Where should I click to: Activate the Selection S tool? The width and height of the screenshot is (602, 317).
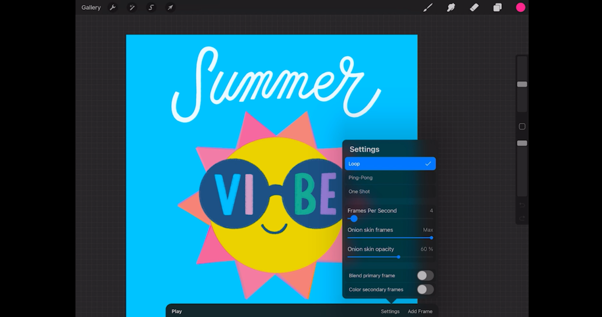151,8
